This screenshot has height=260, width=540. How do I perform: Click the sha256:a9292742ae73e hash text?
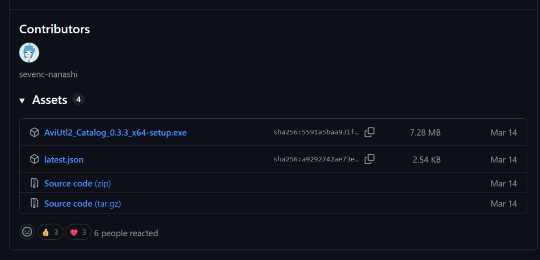[316, 159]
